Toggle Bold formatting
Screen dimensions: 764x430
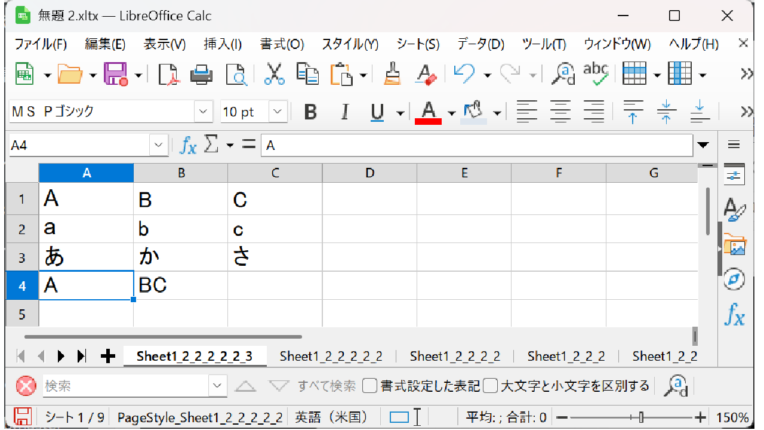click(x=310, y=112)
